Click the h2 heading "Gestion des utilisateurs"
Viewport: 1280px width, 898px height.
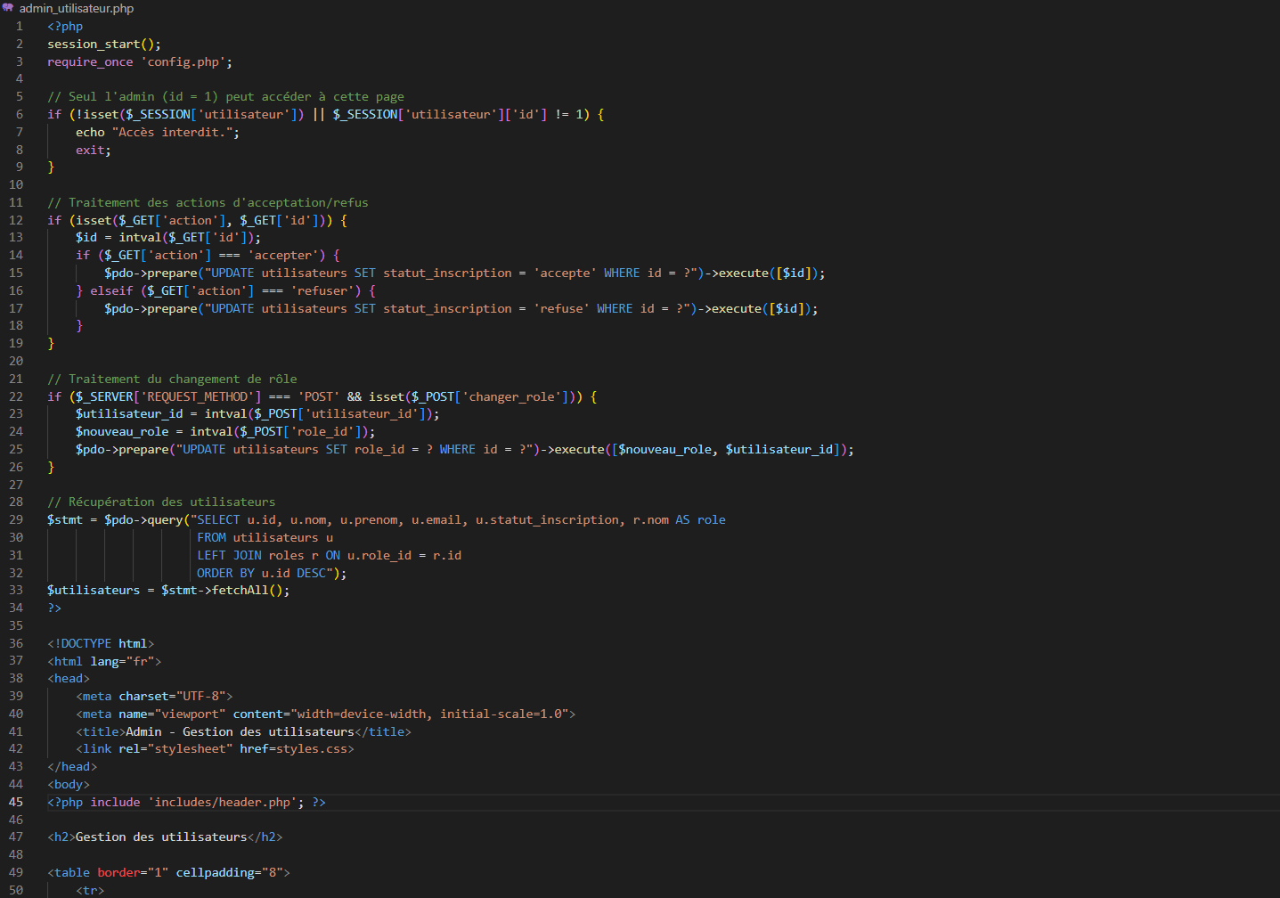click(x=161, y=837)
